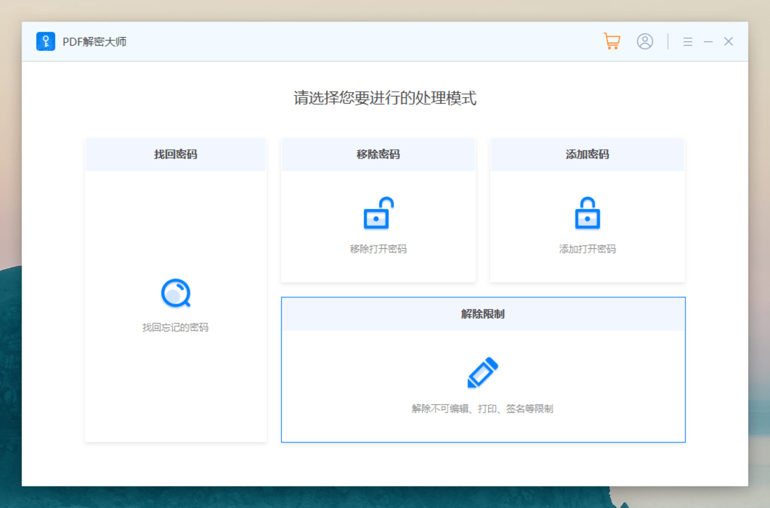The height and width of the screenshot is (508, 770).
Task: Select the 添加密码 card header
Action: click(587, 154)
